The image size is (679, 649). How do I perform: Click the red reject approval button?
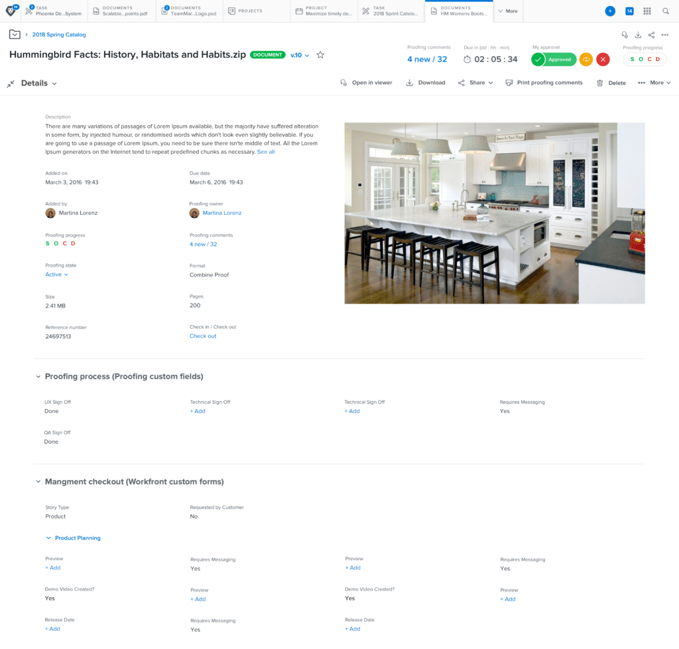pos(603,59)
